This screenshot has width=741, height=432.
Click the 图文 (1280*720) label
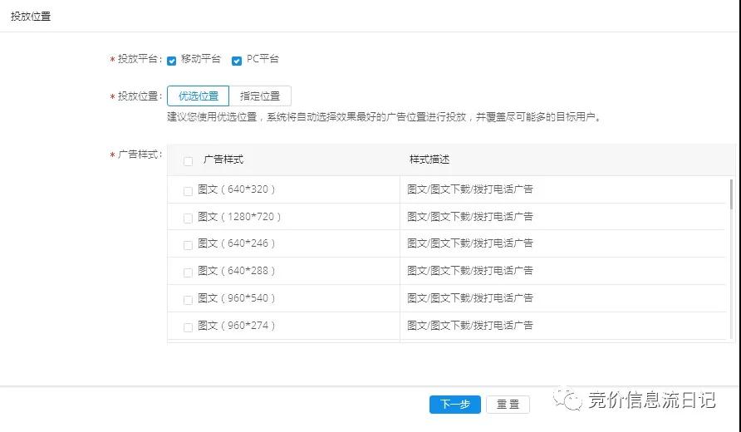239,217
